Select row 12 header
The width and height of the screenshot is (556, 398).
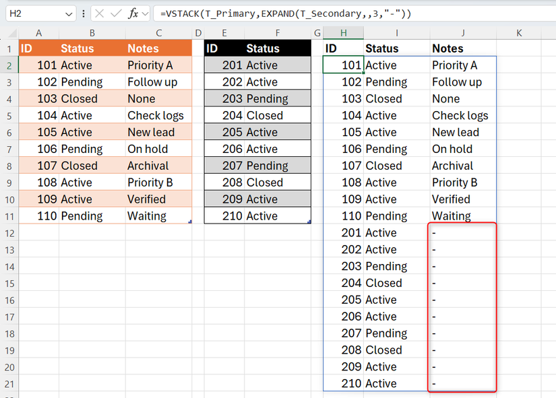point(9,233)
